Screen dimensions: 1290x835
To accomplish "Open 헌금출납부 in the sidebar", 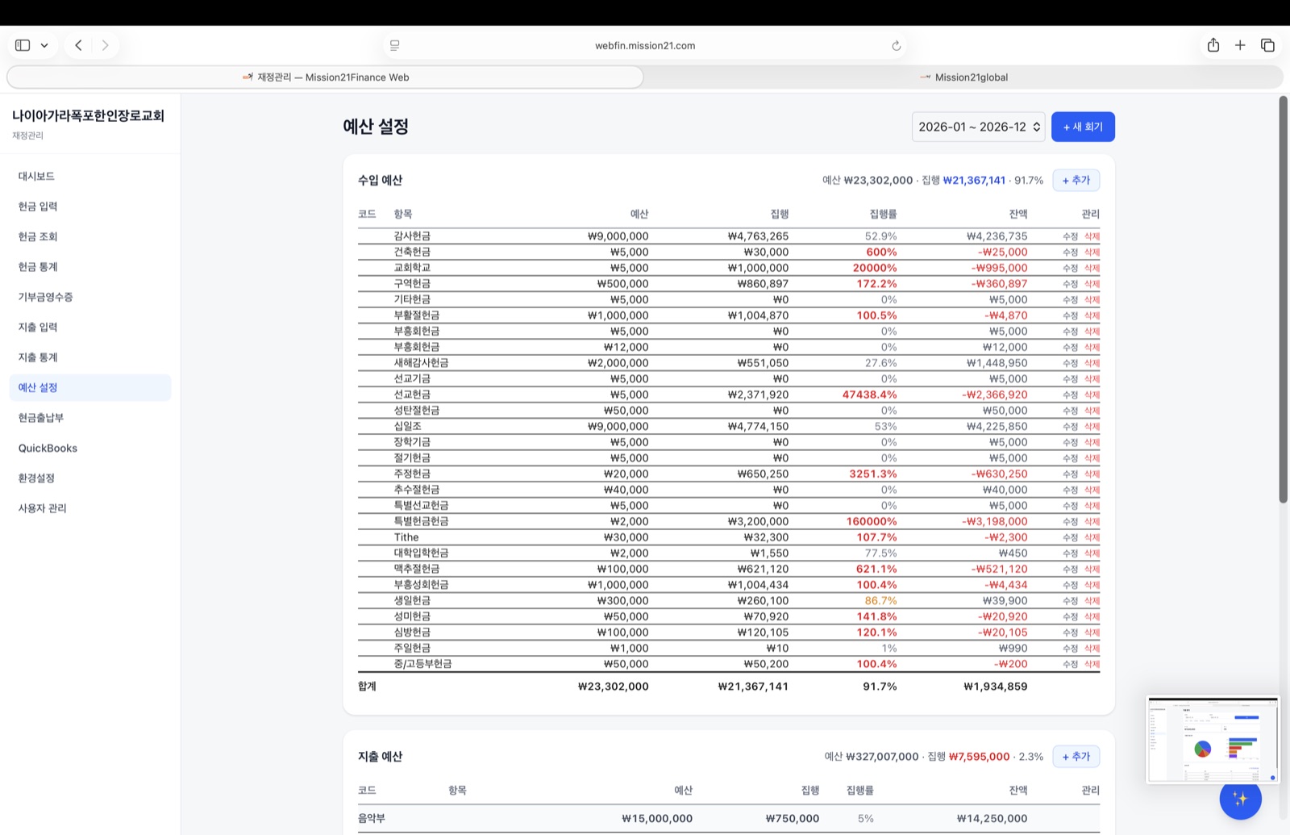I will click(x=90, y=418).
